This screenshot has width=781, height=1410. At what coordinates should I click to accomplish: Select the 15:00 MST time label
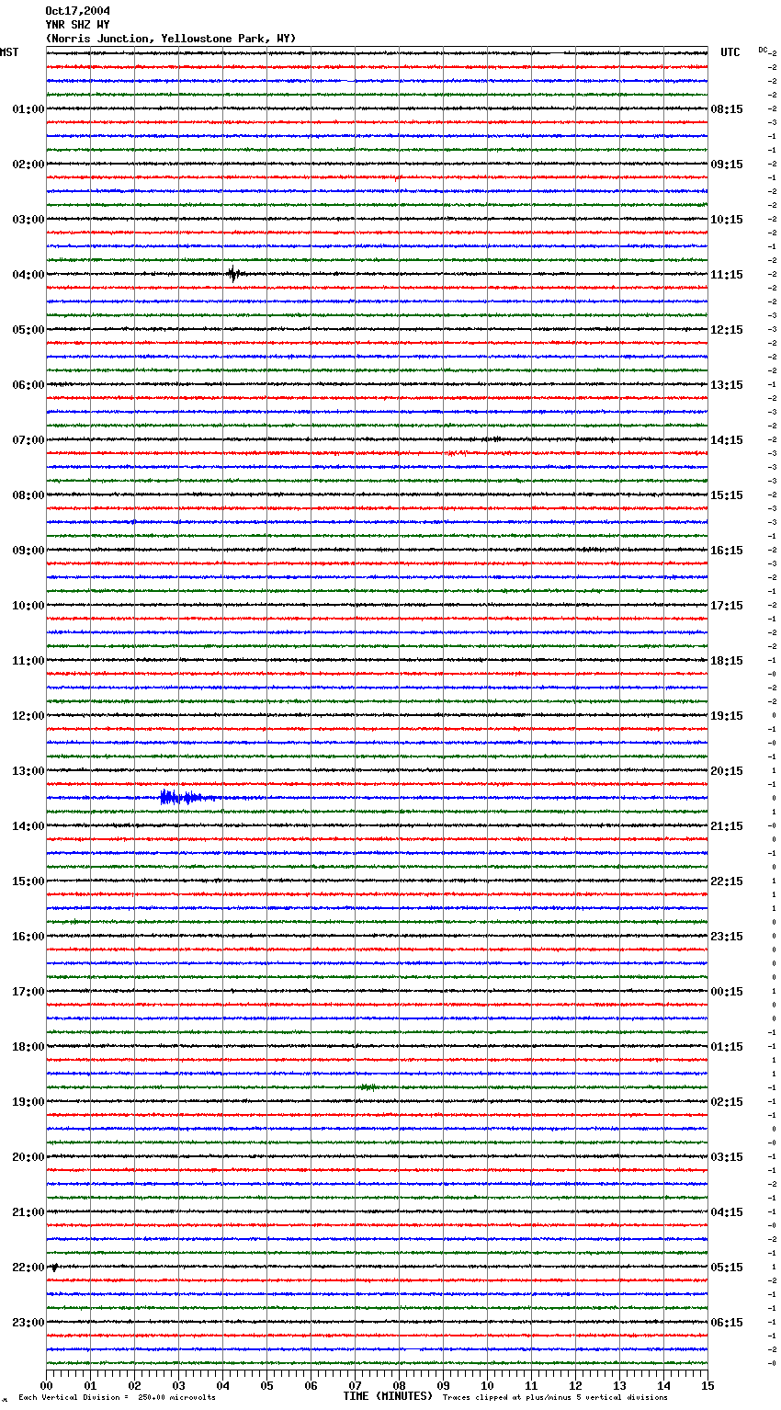pyautogui.click(x=28, y=881)
